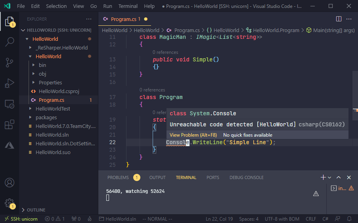Click the feedback icon in status bar

337,219
